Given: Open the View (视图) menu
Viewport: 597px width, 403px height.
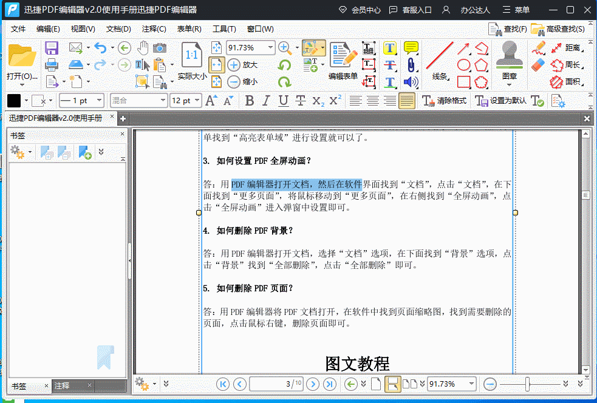Looking at the screenshot, I should coord(83,29).
